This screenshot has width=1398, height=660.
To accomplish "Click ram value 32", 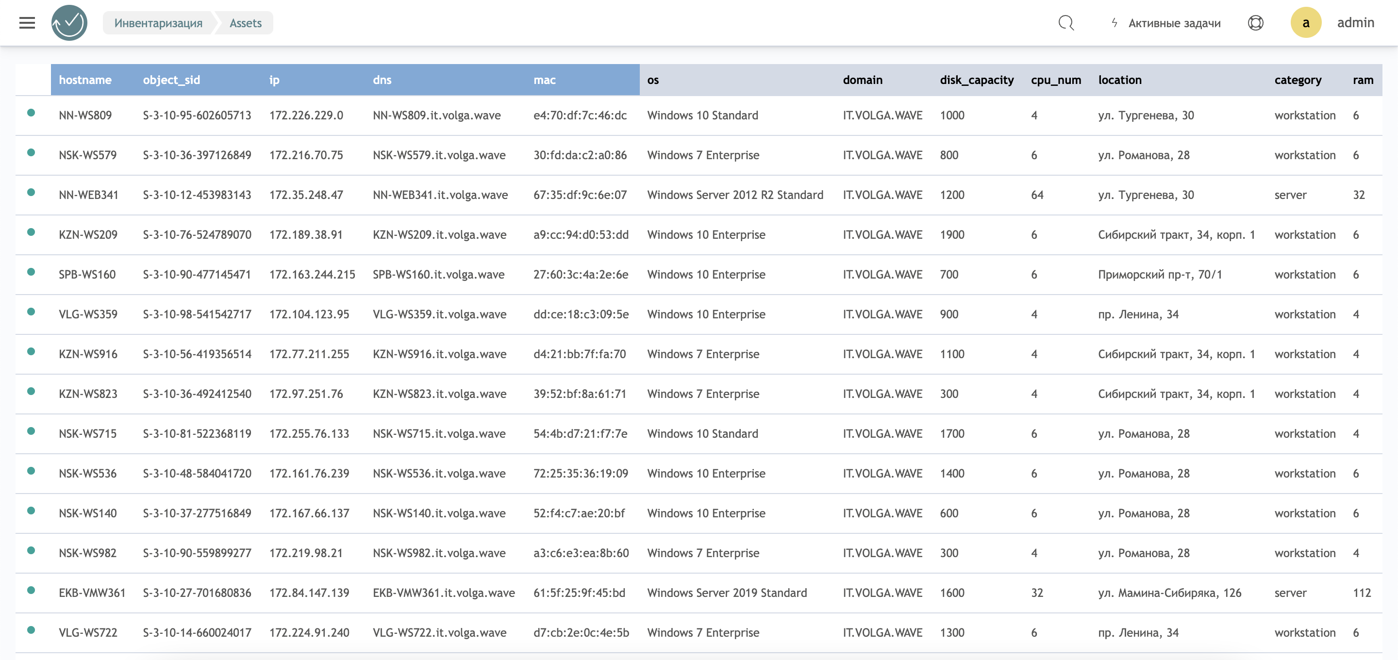I will pyautogui.click(x=1358, y=195).
